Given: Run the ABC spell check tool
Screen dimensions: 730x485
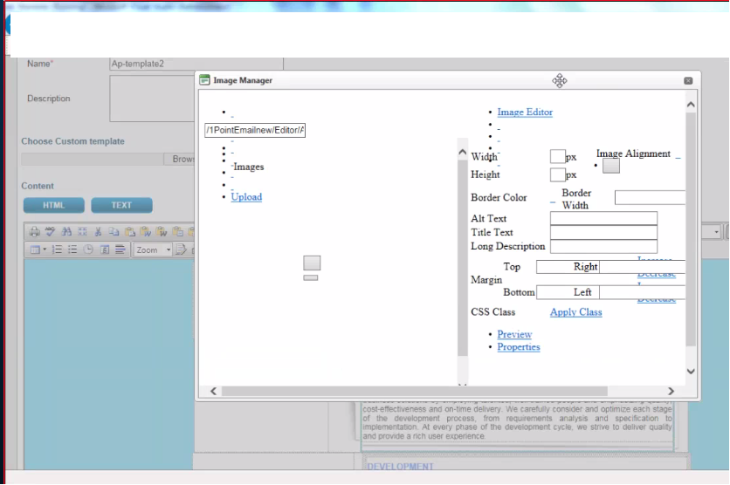Looking at the screenshot, I should (51, 231).
